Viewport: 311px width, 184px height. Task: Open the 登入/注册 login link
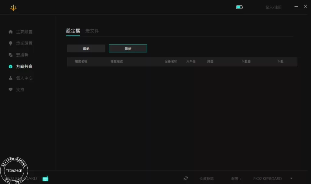(x=274, y=7)
